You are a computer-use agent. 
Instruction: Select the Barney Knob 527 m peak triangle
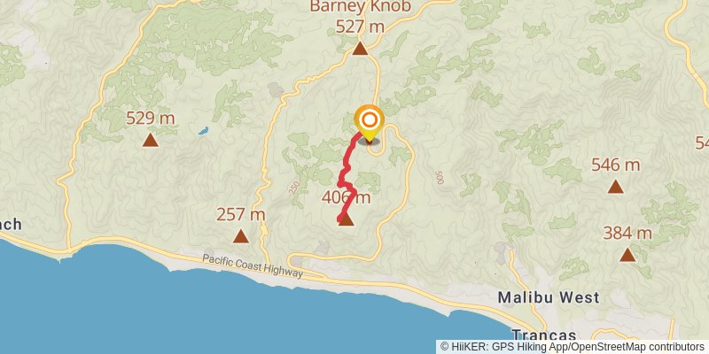pos(360,48)
